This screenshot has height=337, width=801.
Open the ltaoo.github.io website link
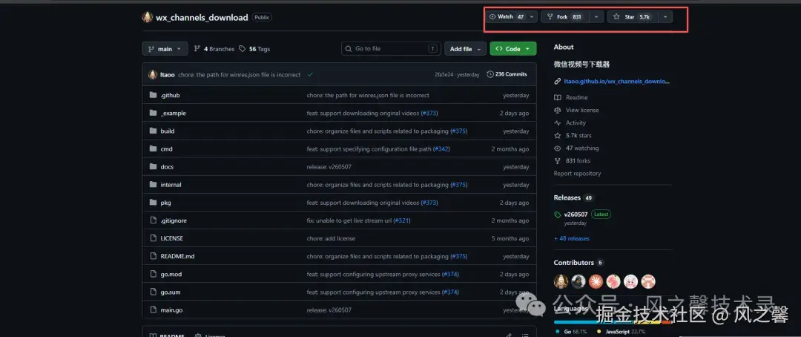(616, 82)
